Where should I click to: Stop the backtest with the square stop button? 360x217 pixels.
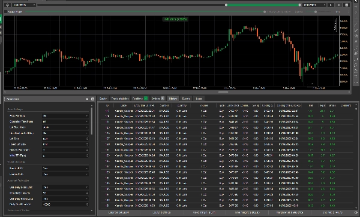click(338, 5)
